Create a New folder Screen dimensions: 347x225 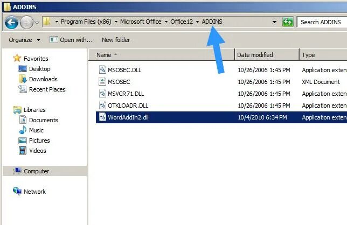116,40
